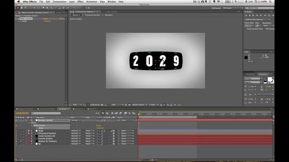
Task: Hide the Inside Numbers BG layer
Action: [16, 136]
